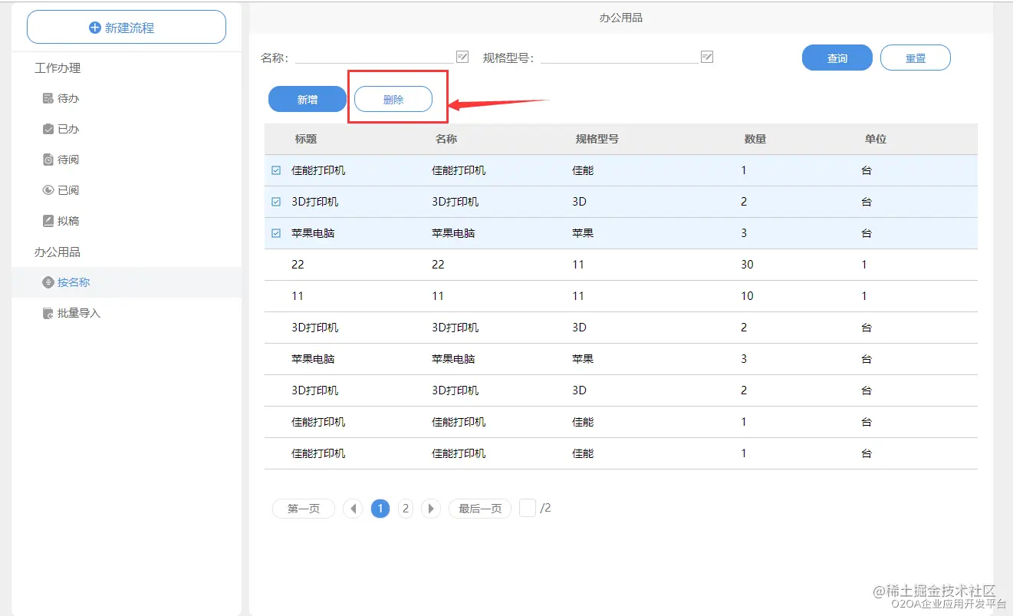Image resolution: width=1013 pixels, height=616 pixels.
Task: Click 佳能 spec in the checked row
Action: point(583,170)
